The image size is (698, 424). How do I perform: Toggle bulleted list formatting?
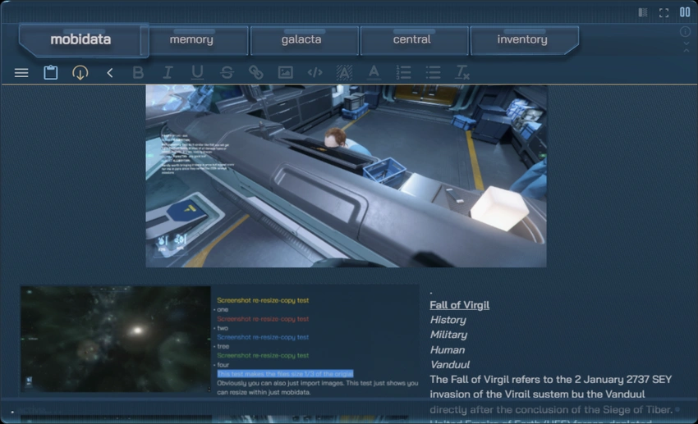(433, 72)
